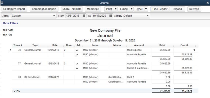Image resolution: width=210 pixels, height=98 pixels.
Task: Click the Excel button
Action: pyautogui.click(x=139, y=9)
